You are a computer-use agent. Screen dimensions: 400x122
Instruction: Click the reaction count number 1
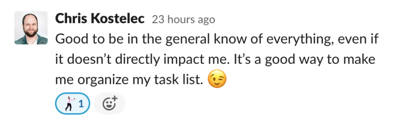pos(81,103)
